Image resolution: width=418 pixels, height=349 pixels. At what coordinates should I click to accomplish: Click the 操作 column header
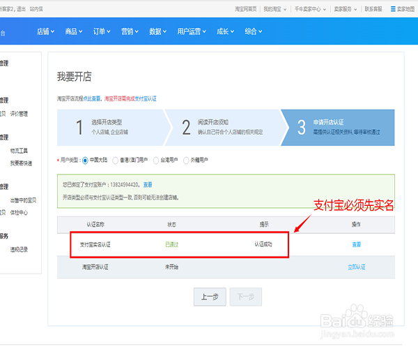click(x=356, y=225)
